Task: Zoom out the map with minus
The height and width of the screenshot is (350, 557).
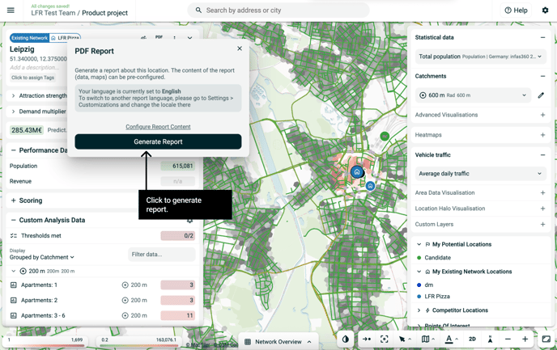Action: click(x=508, y=339)
